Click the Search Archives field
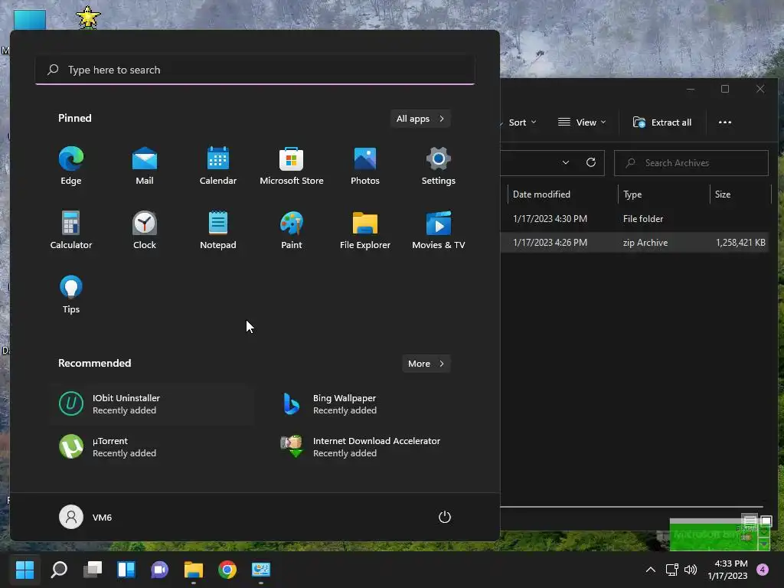 [691, 163]
